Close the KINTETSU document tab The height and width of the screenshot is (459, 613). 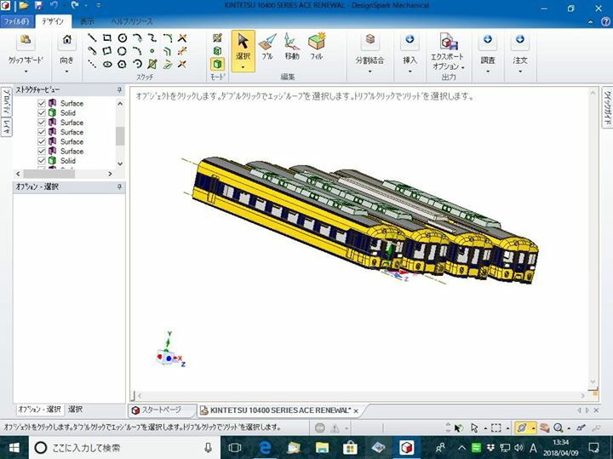tap(356, 411)
